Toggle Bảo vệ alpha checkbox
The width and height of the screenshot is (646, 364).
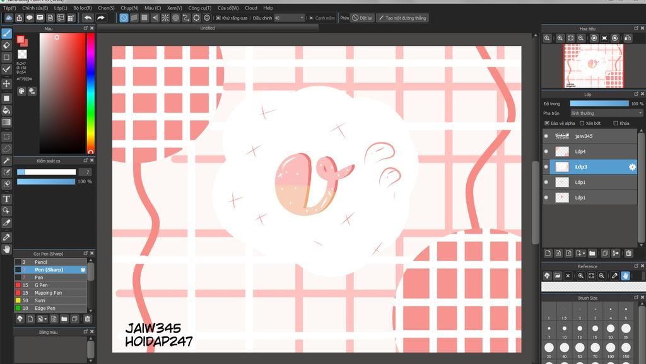(547, 123)
